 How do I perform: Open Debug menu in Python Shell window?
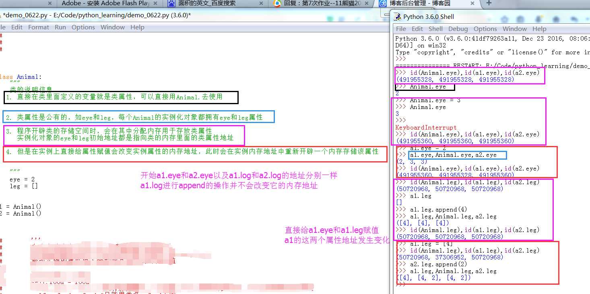pyautogui.click(x=458, y=29)
